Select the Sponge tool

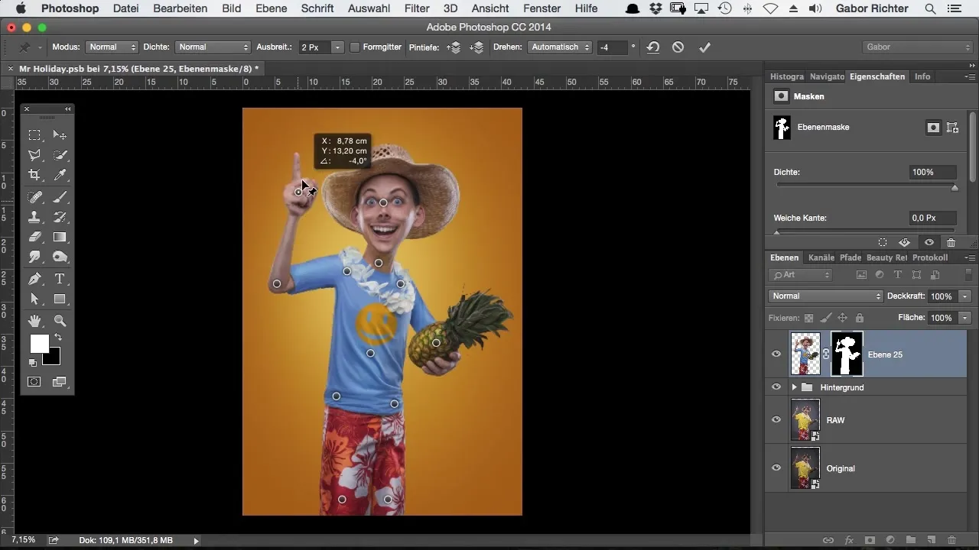tap(60, 257)
